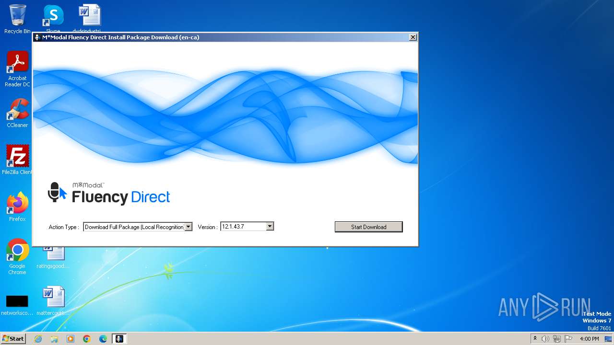Open the mattercourt Word document
This screenshot has width=614, height=345.
pos(53,301)
